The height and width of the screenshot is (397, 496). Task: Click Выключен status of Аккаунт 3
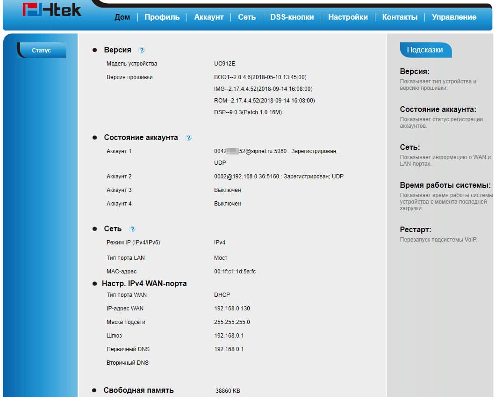228,190
